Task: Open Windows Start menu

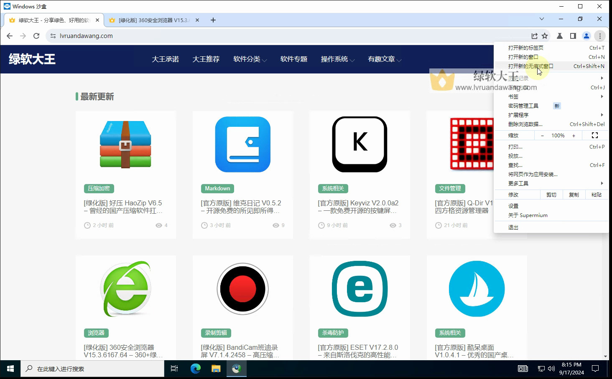Action: click(10, 369)
